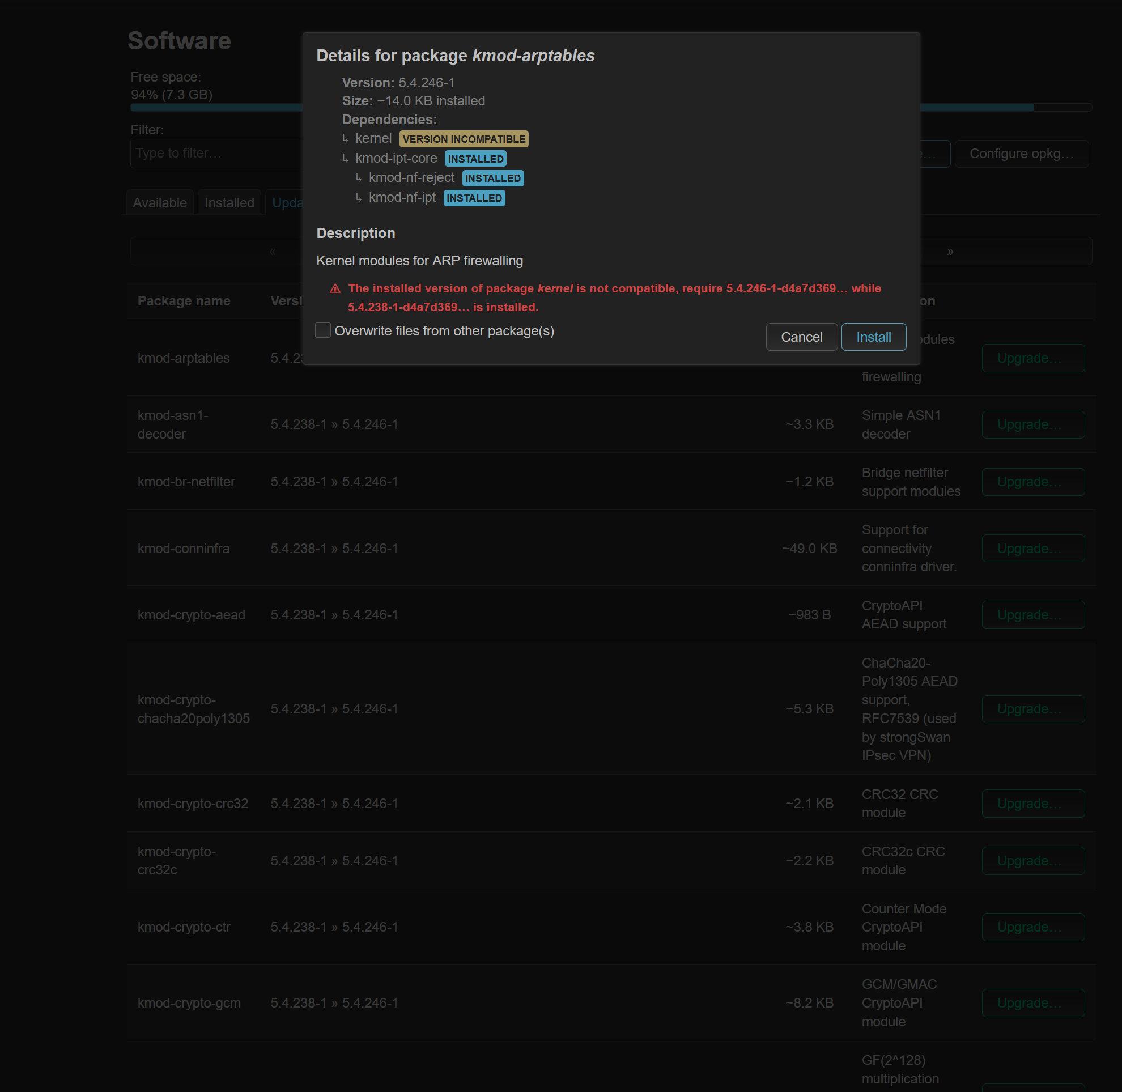Click kmod-nf-reject dependency arrow icon
Screen dimensions: 1122x1092
359,178
